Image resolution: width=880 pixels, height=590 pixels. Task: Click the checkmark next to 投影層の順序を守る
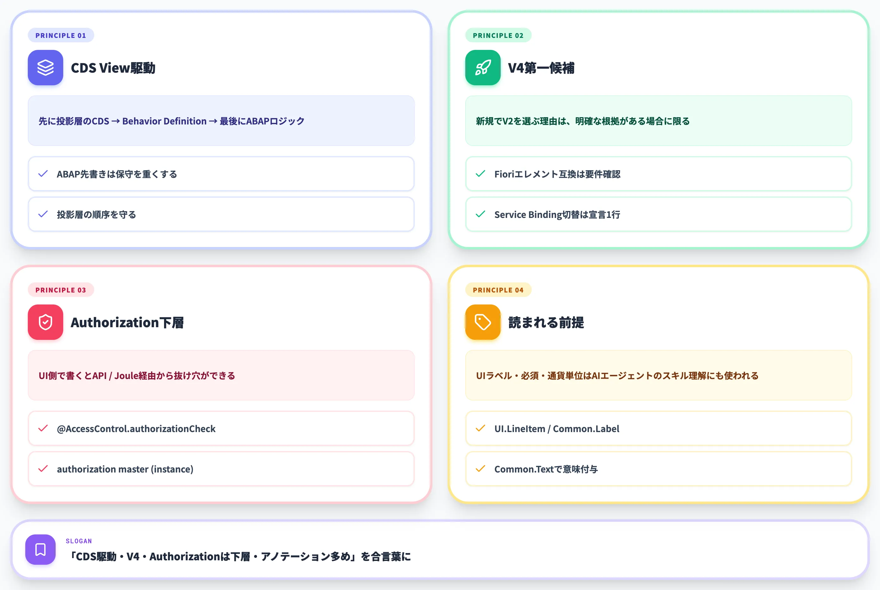click(x=43, y=214)
